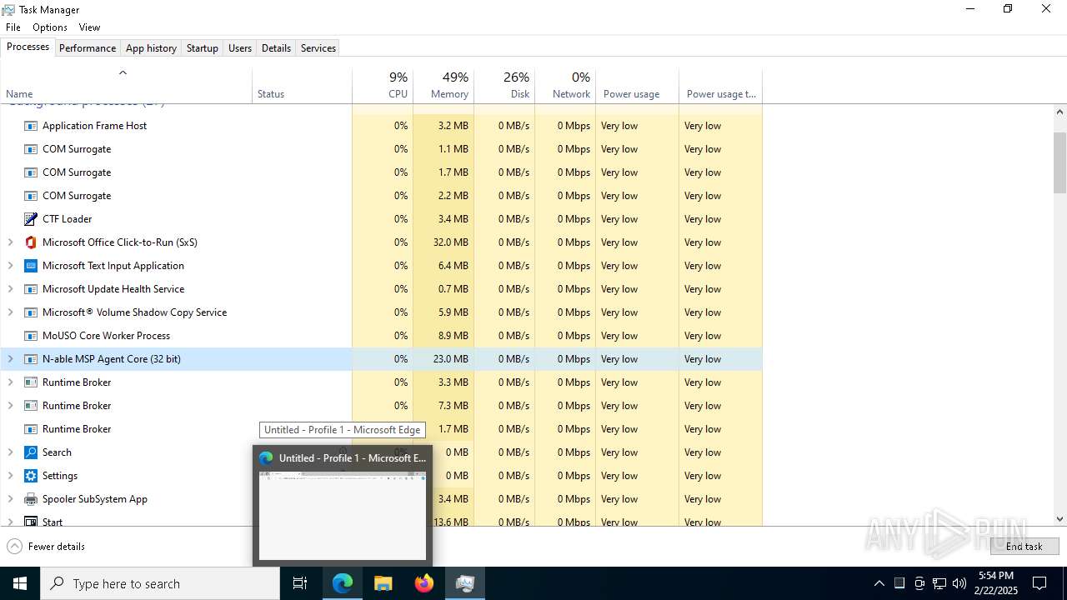Image resolution: width=1067 pixels, height=600 pixels.
Task: Expand the Settings process group
Action: (10, 476)
